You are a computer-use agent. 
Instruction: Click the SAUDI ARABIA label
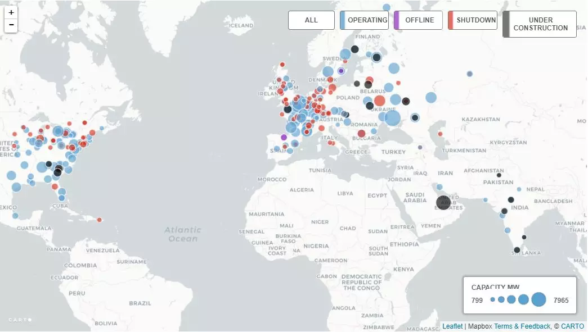pos(415,198)
